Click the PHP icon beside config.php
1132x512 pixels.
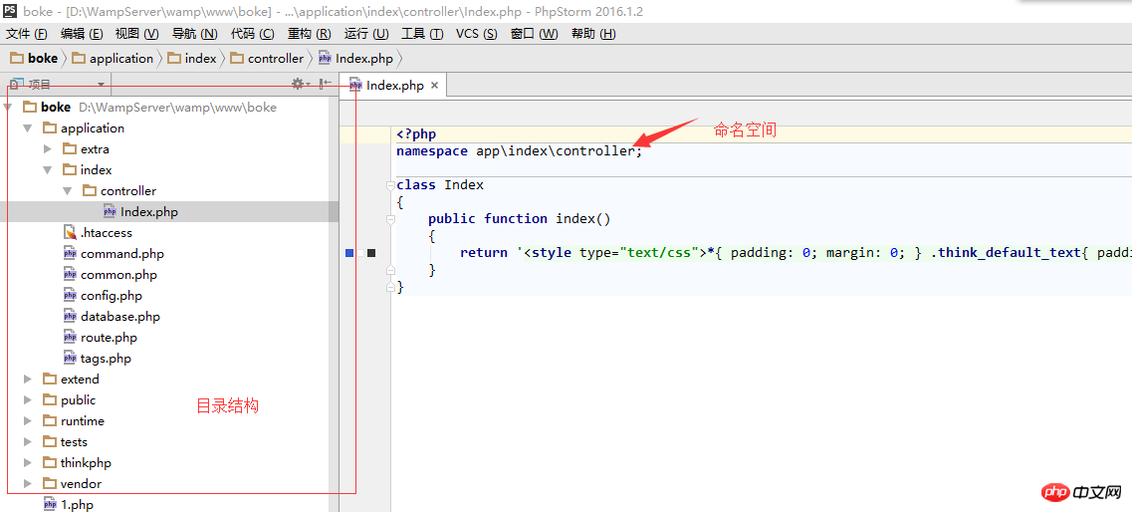(x=70, y=295)
